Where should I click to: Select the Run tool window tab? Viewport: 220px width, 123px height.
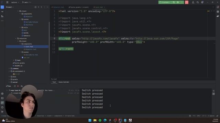click(9, 86)
